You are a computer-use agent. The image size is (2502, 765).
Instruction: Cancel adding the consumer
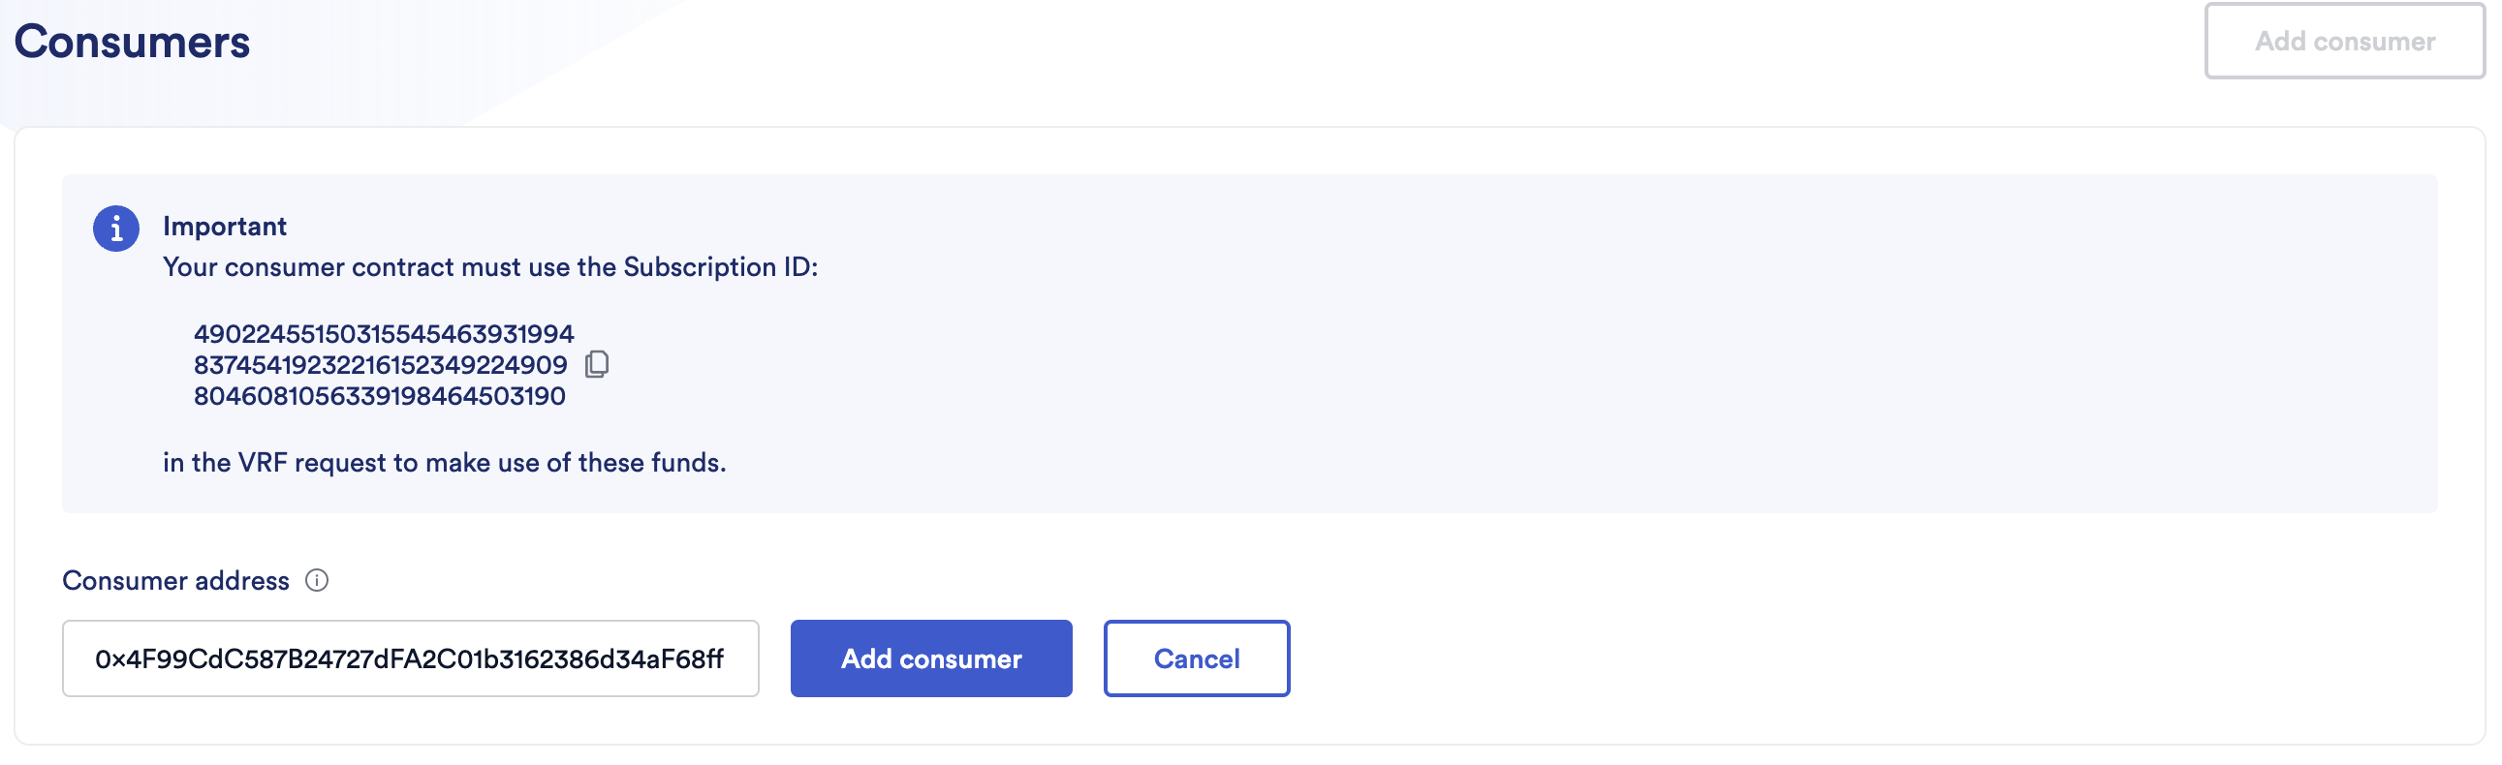click(1196, 658)
